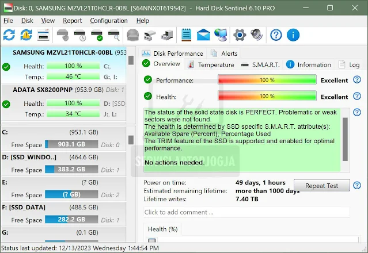
Task: Click the 'Lifetime writes: 7.40 TB' value
Action: coord(246,199)
